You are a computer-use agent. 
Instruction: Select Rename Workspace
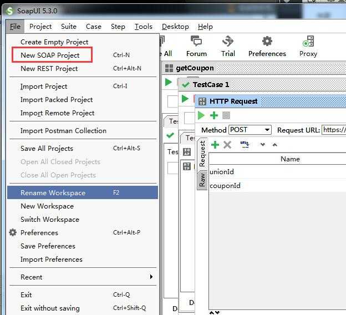83,192
